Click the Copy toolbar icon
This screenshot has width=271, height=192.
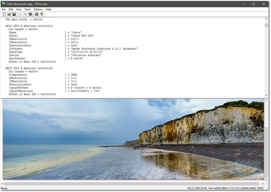point(25,14)
